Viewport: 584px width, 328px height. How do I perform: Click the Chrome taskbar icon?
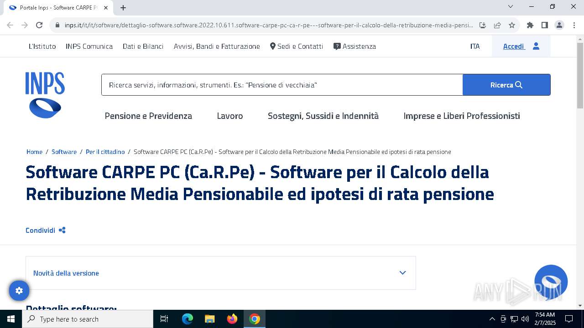(255, 319)
